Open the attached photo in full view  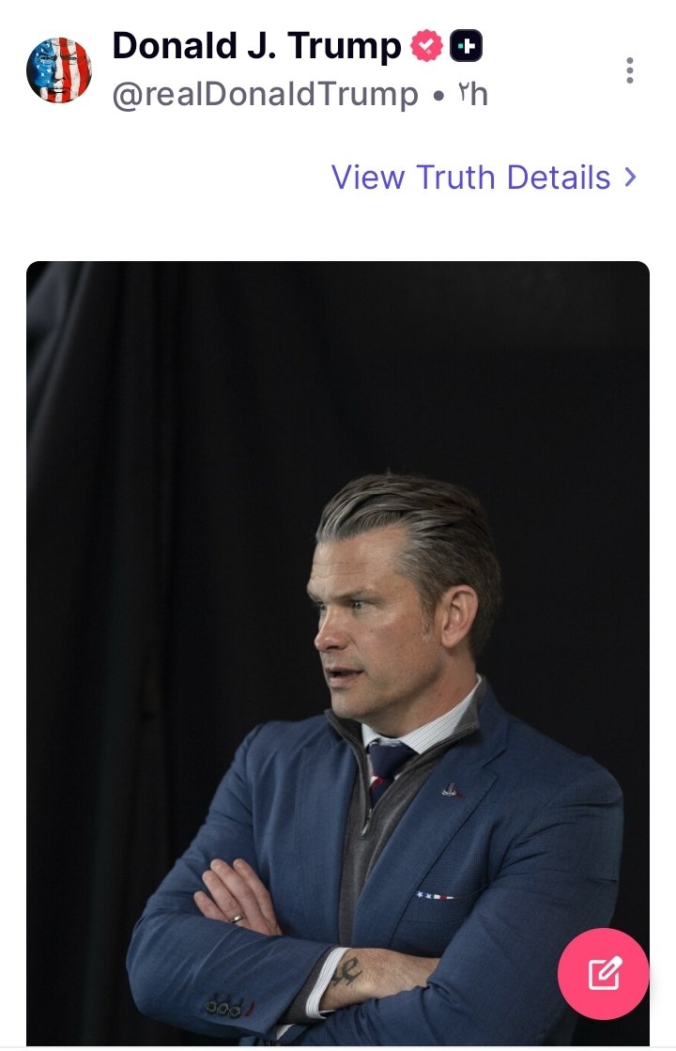(338, 652)
